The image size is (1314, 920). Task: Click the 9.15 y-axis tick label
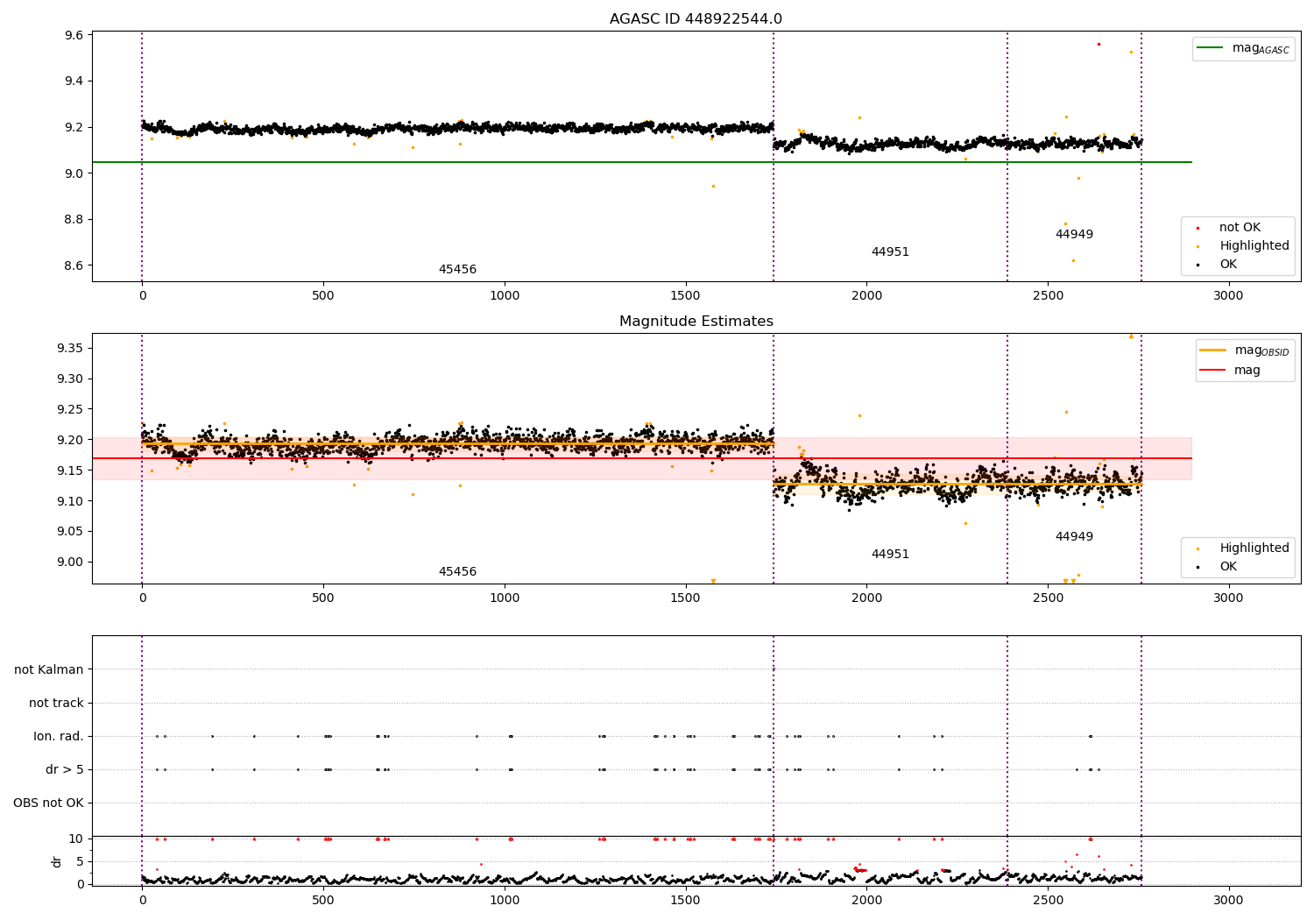(x=70, y=471)
